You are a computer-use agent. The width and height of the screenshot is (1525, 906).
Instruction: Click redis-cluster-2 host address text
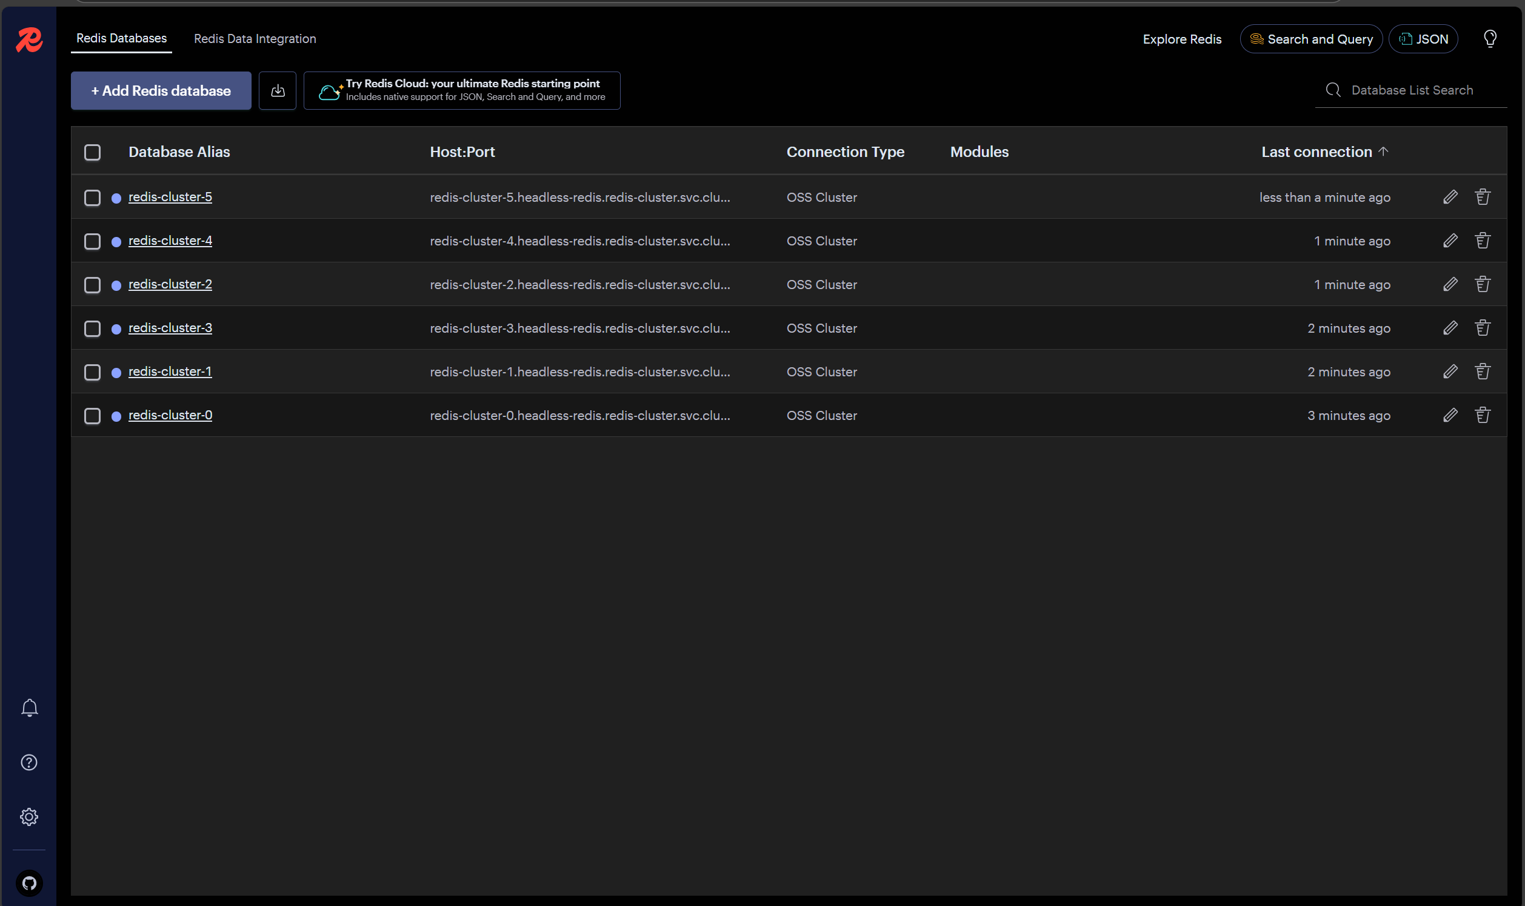point(580,284)
